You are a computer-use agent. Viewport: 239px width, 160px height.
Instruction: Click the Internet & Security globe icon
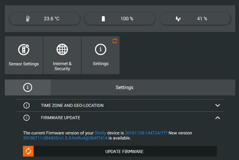62,49
